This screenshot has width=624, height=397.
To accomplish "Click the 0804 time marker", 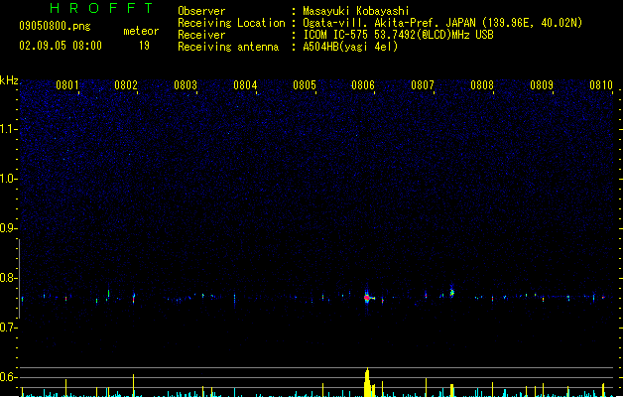I will pyautogui.click(x=245, y=85).
